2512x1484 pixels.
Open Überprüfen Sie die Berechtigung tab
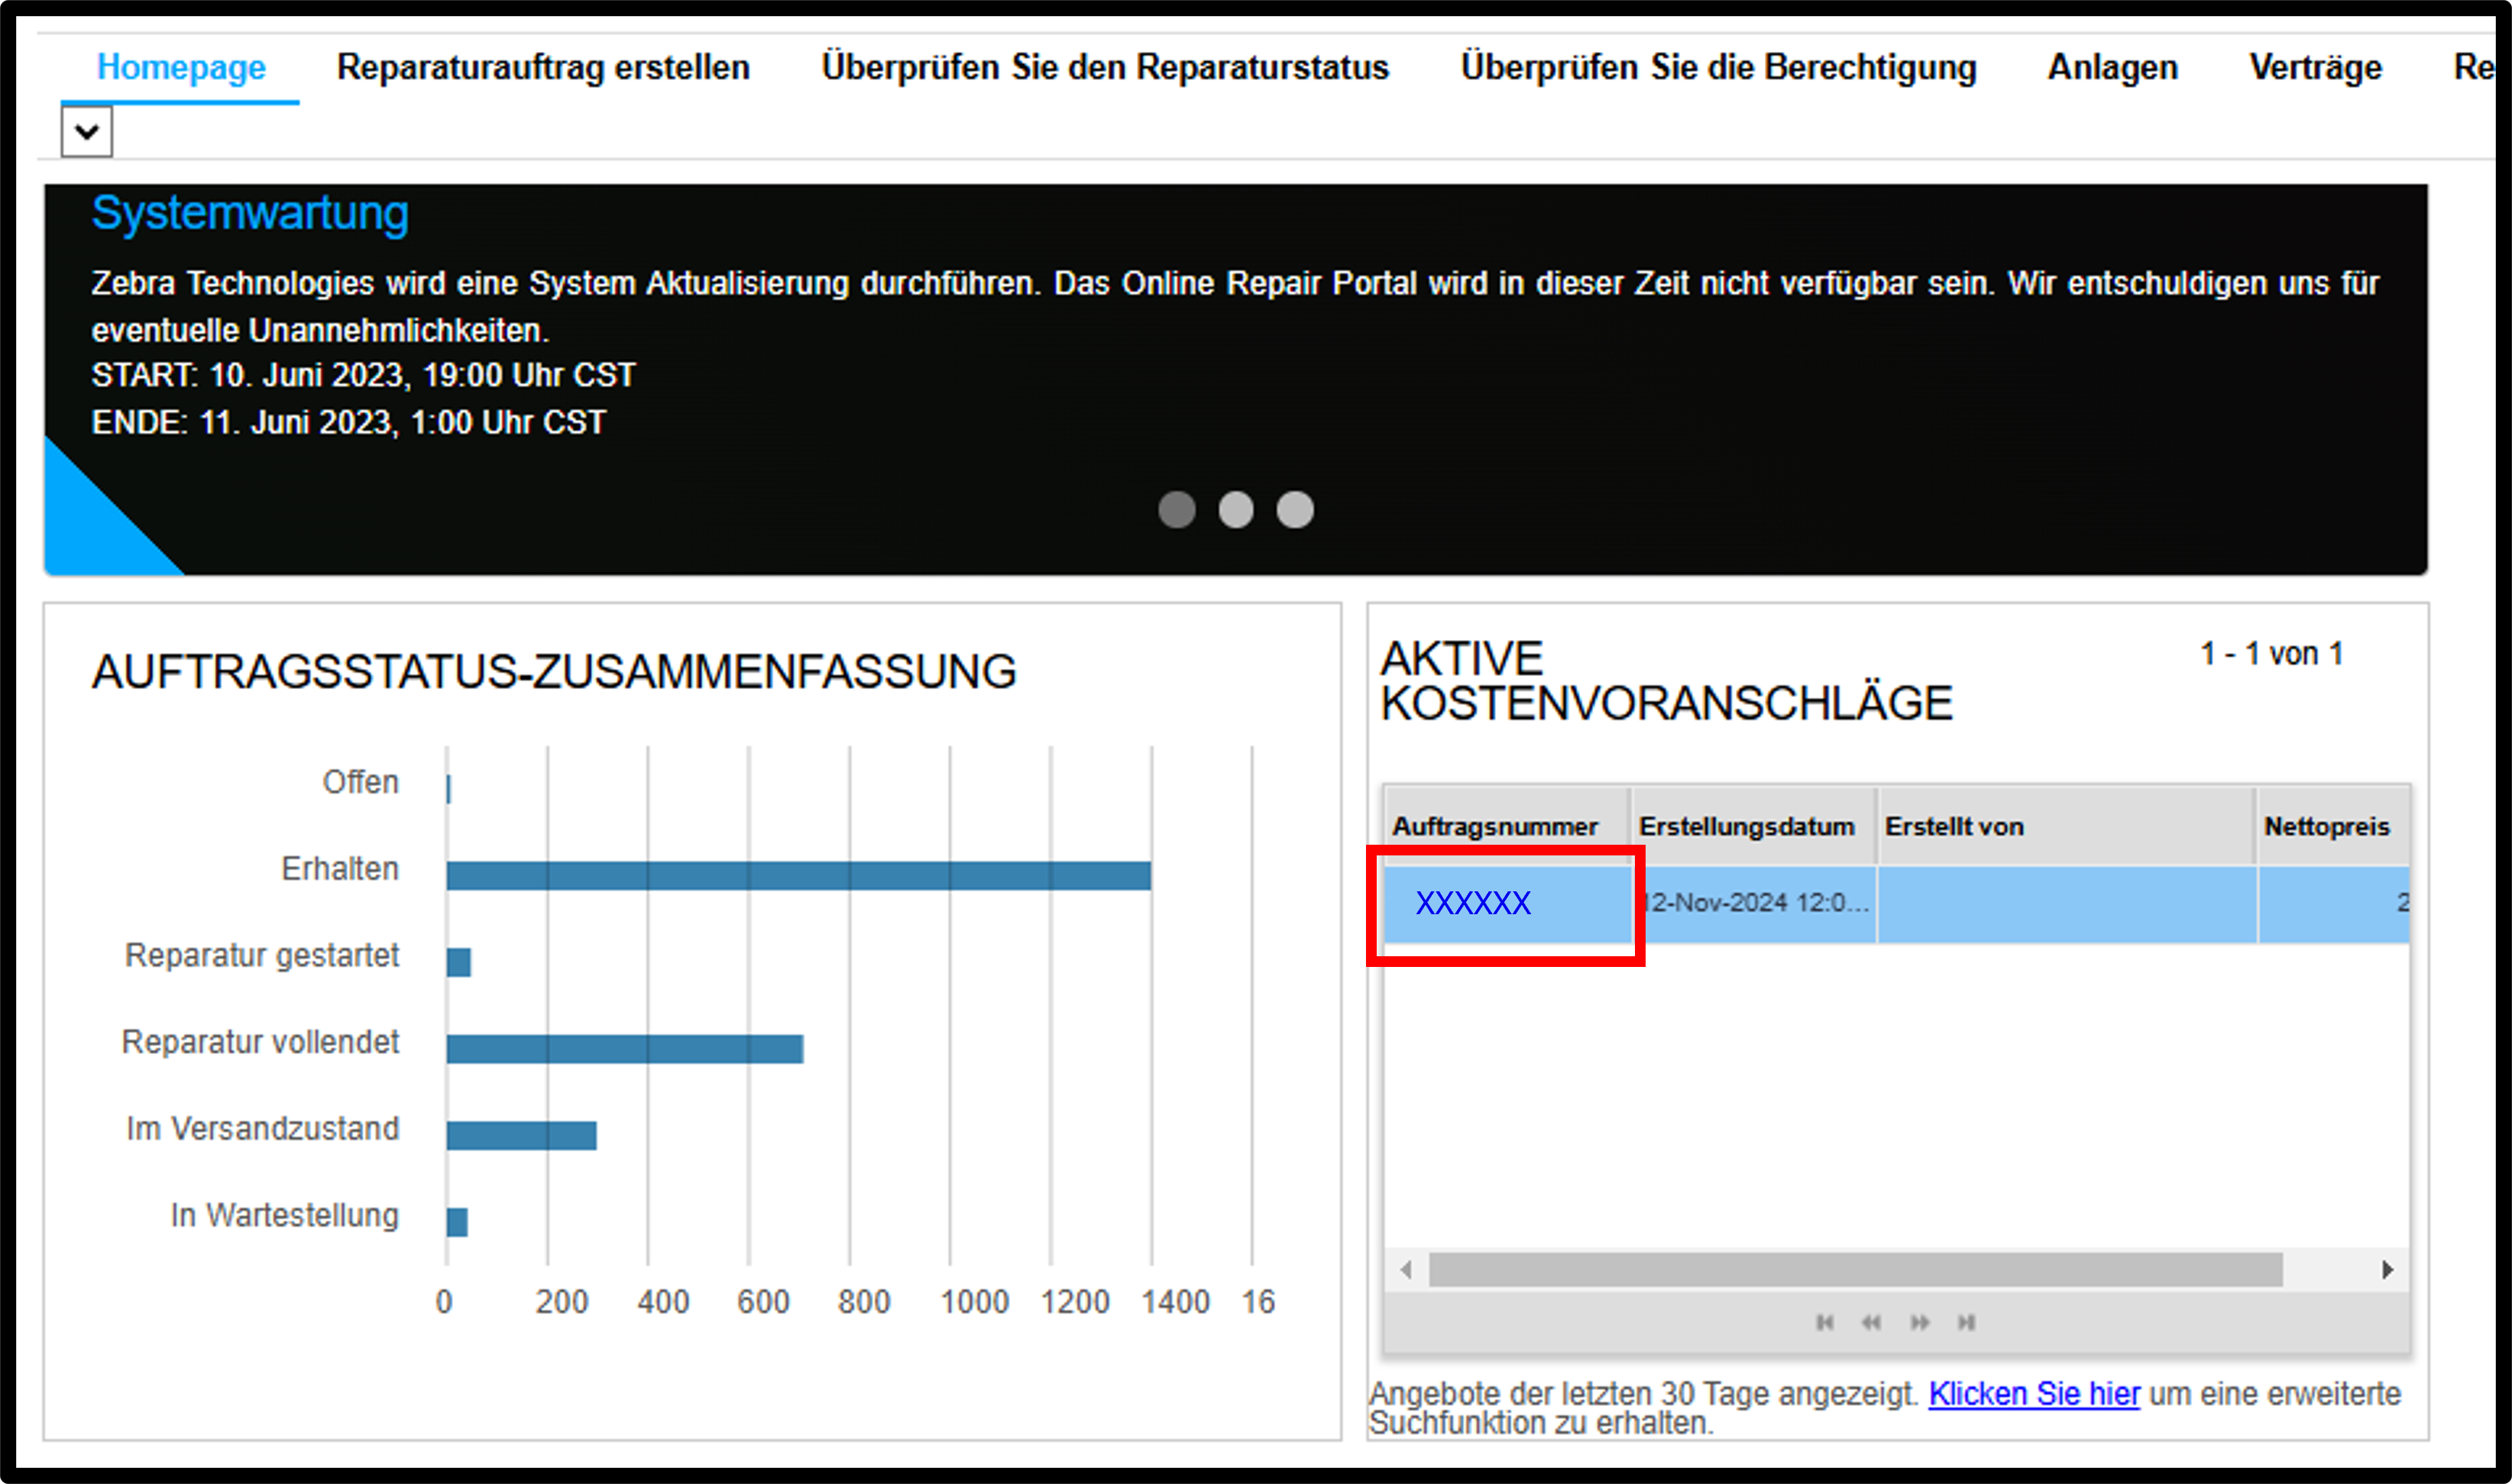(1718, 67)
